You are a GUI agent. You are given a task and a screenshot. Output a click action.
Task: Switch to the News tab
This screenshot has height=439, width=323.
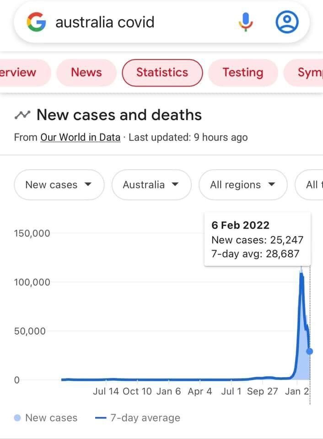pyautogui.click(x=86, y=72)
